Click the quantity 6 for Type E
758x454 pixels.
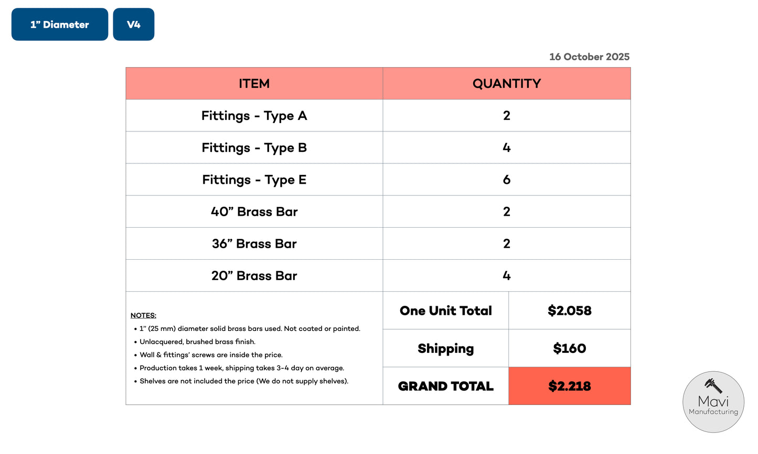coord(506,180)
